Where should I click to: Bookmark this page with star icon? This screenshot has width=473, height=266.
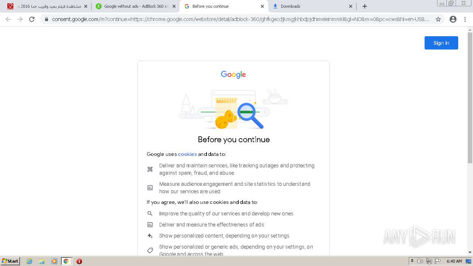tap(438, 19)
